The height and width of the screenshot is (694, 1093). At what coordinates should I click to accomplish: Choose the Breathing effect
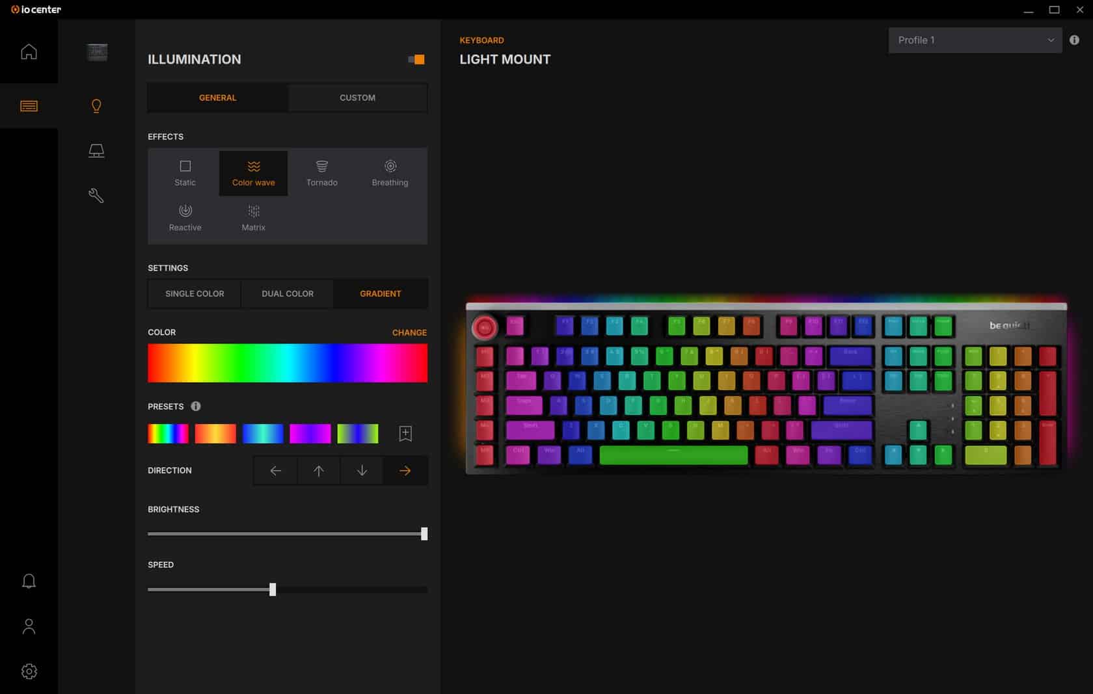pos(390,174)
